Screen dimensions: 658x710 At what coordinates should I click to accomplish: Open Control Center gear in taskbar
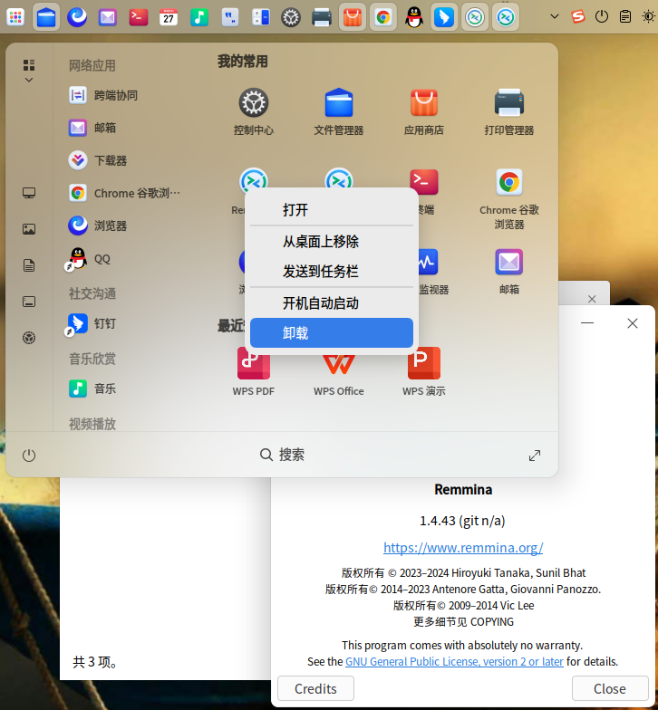click(x=291, y=17)
